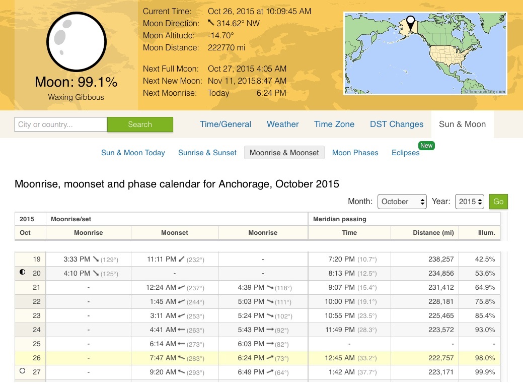This screenshot has height=385, width=523.
Task: Open the Weather tab
Action: (282, 124)
